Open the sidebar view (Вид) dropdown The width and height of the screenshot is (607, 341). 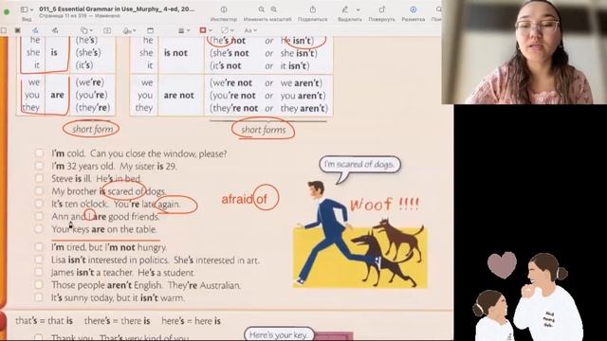[27, 9]
